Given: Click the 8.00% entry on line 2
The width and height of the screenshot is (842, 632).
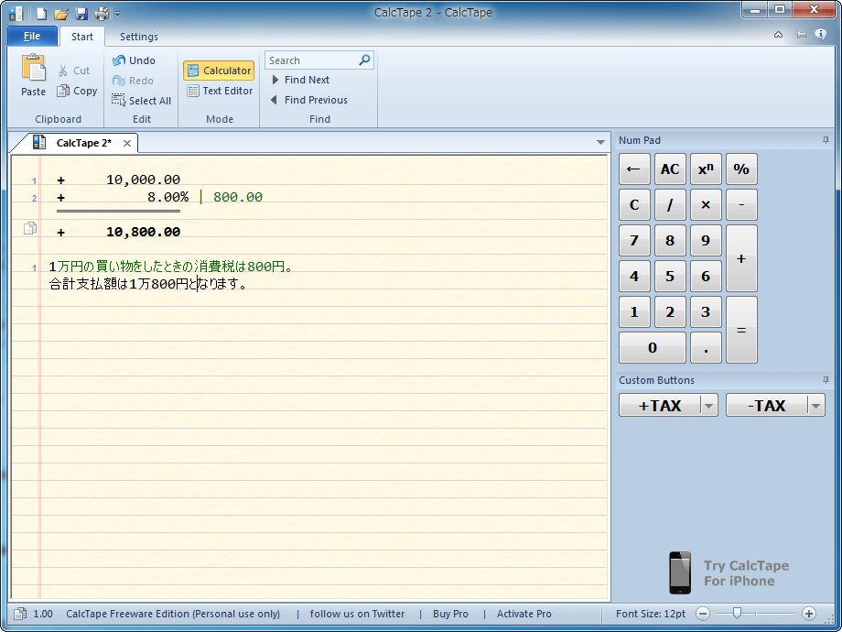Looking at the screenshot, I should (x=168, y=197).
